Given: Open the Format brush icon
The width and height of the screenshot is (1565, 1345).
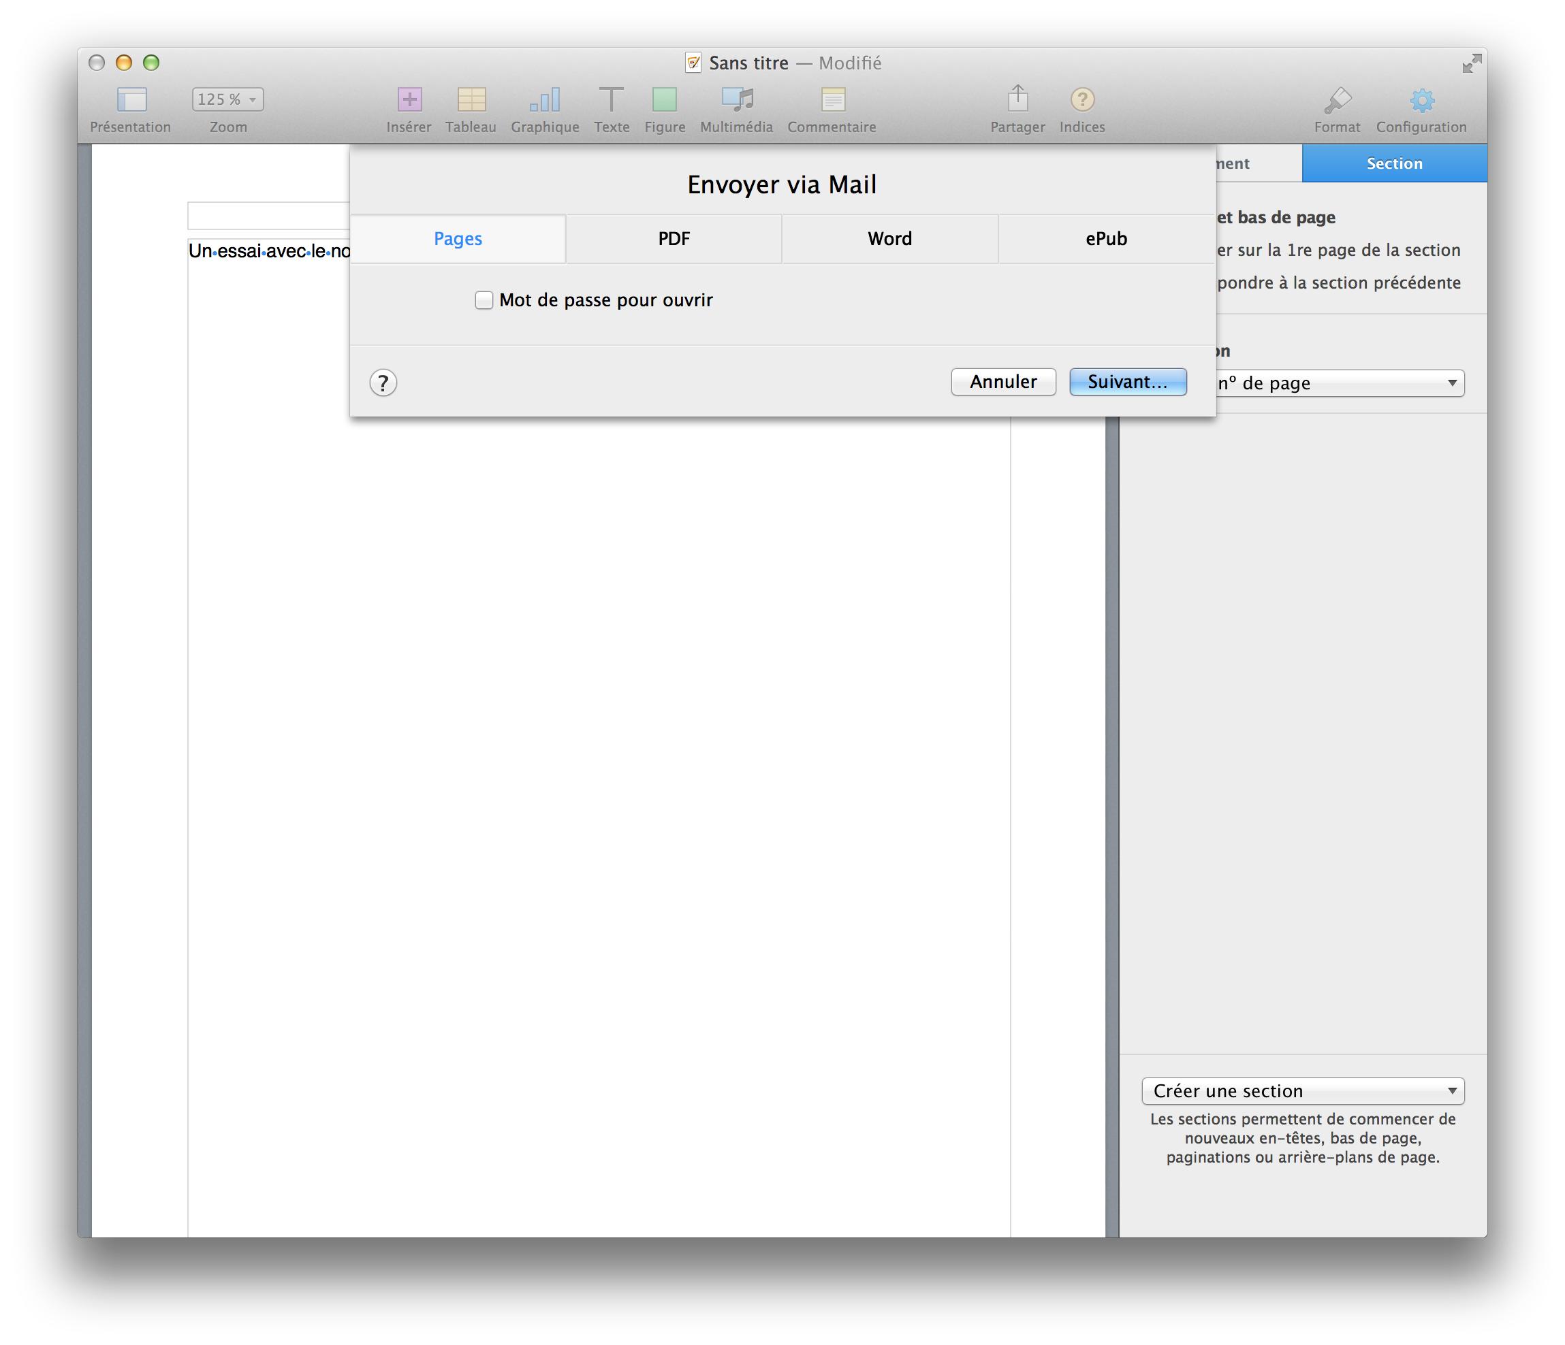Looking at the screenshot, I should [x=1337, y=99].
